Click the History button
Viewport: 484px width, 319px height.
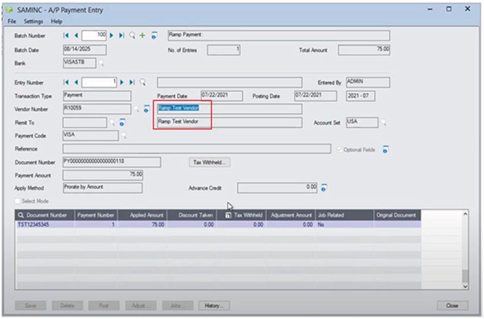(x=214, y=305)
